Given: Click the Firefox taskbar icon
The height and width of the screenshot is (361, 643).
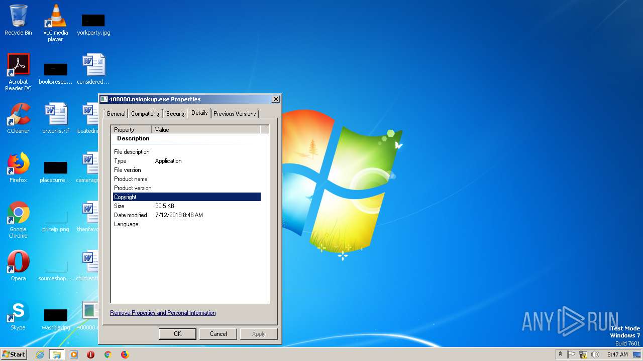Looking at the screenshot, I should 125,354.
